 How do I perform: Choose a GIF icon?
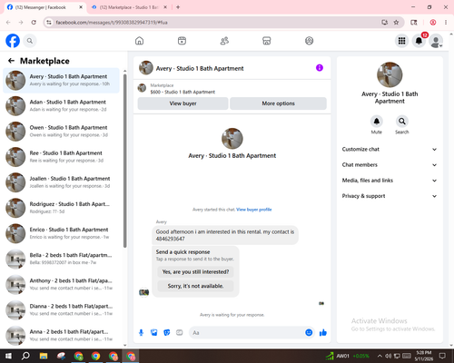coord(180,333)
